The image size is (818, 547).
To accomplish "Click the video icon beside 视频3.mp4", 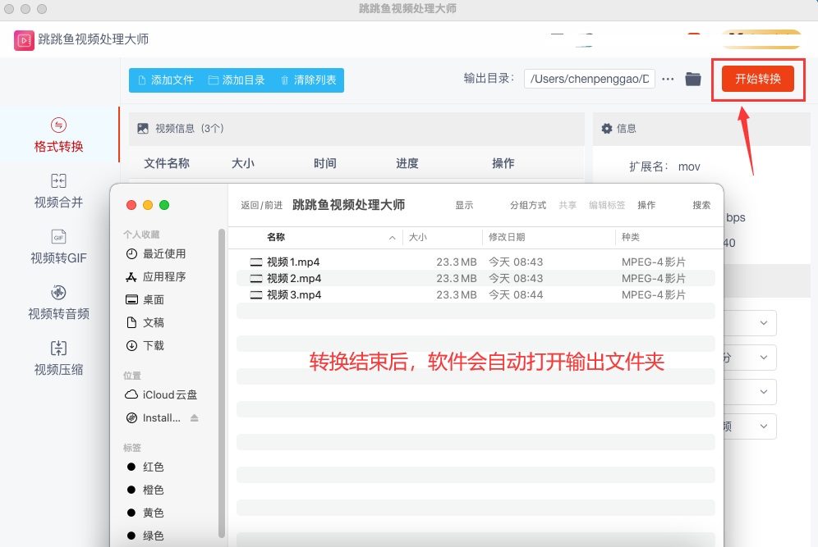I will pyautogui.click(x=256, y=295).
